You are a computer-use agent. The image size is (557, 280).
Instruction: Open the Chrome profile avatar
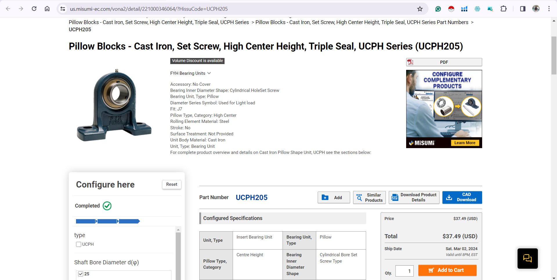(536, 9)
